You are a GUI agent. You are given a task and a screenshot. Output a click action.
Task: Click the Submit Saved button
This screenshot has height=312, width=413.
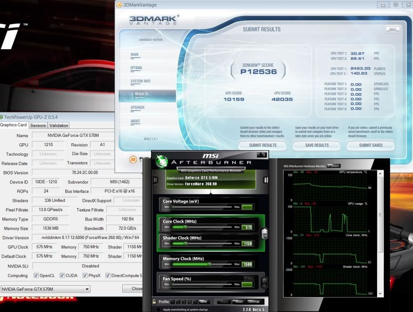(x=371, y=145)
